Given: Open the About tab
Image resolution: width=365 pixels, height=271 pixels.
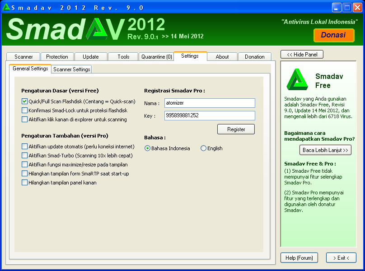Looking at the screenshot, I should click(x=222, y=57).
